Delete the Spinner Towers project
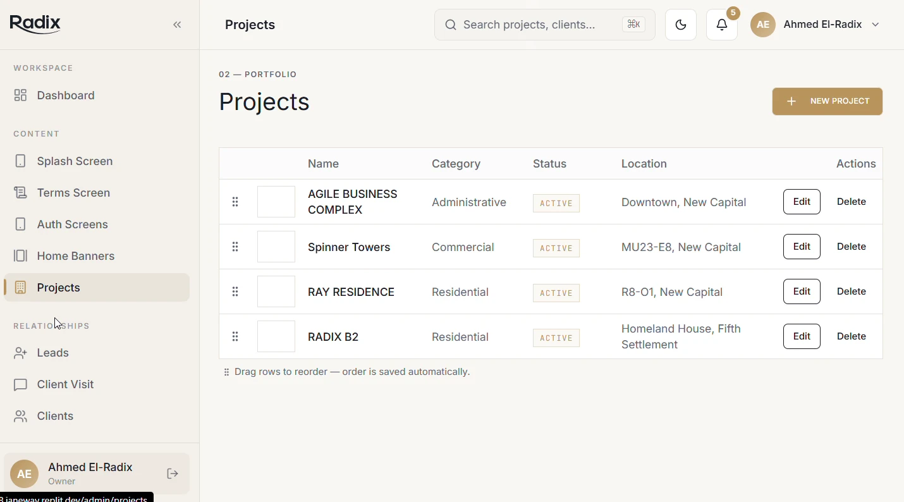Screen dimensions: 904x502 click(852, 247)
